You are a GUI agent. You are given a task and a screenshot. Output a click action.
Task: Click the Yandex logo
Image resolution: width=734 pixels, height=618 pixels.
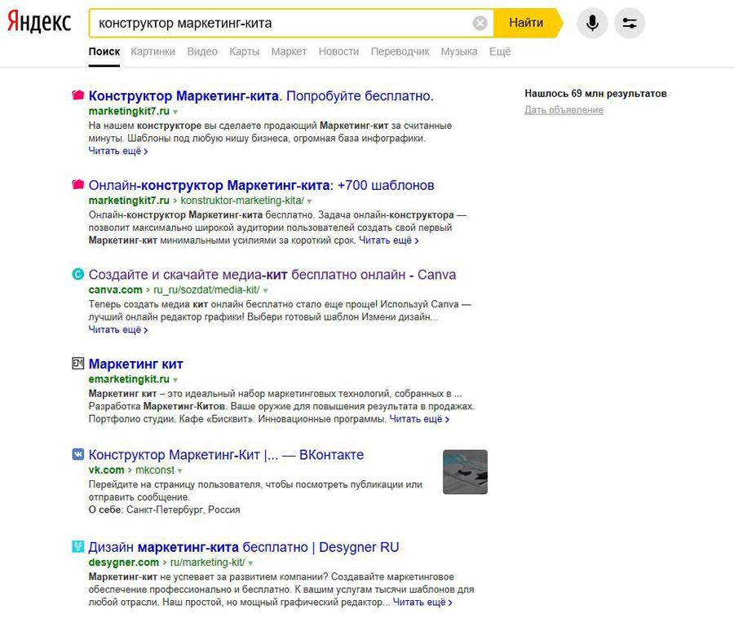39,23
